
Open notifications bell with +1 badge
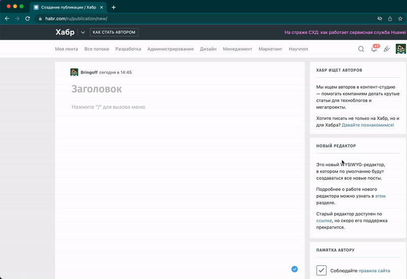tap(374, 49)
